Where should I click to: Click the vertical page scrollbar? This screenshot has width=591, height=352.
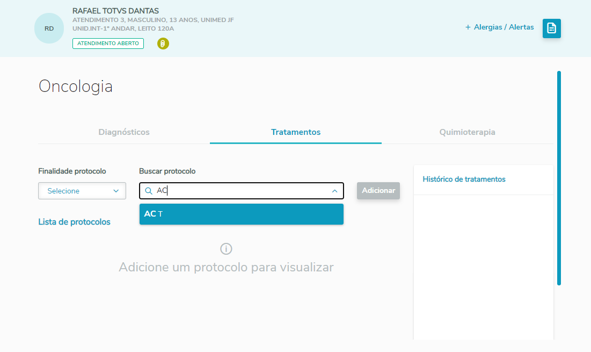click(559, 178)
